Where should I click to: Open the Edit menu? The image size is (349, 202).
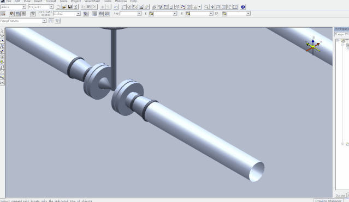17,1
